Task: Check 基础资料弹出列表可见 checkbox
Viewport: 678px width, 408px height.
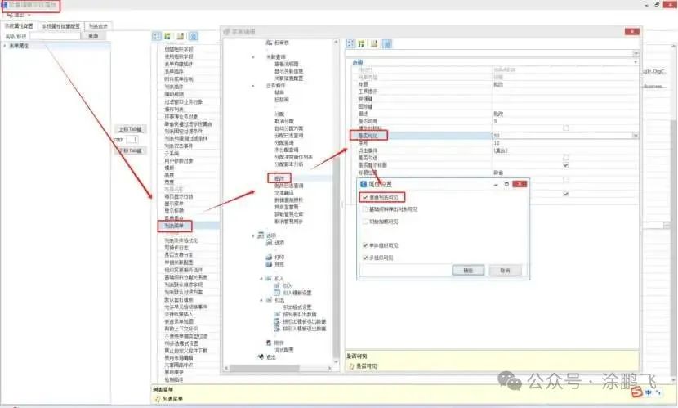Action: 365,209
